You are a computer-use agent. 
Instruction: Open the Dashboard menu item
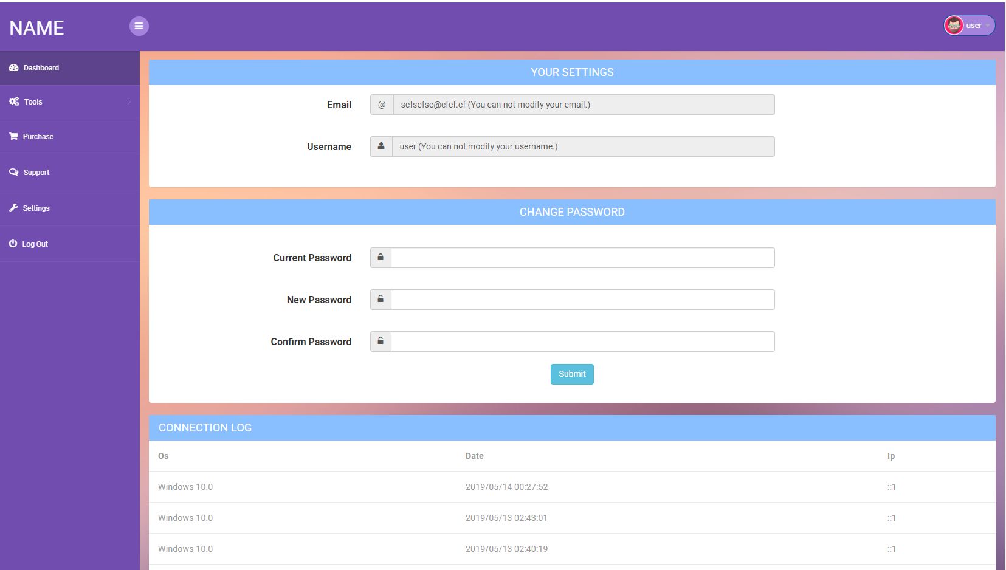point(70,68)
